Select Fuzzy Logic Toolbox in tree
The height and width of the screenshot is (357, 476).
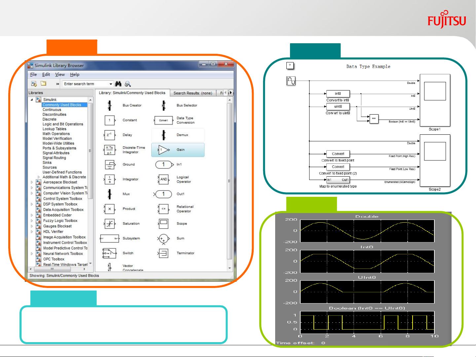click(x=60, y=221)
